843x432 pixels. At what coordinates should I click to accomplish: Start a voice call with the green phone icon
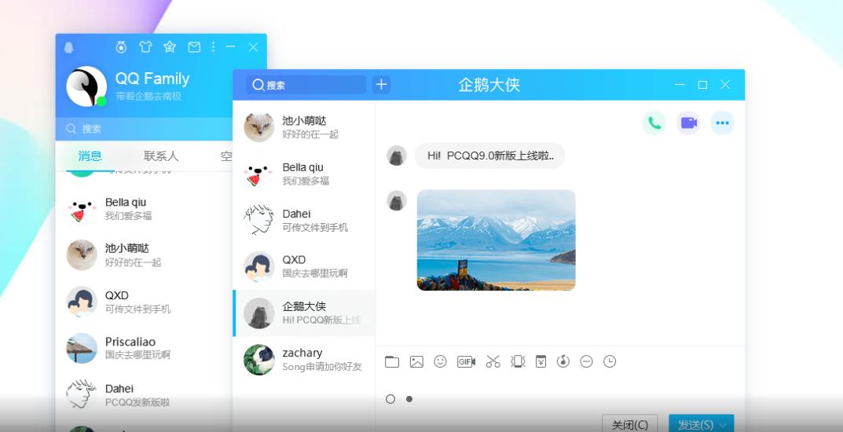pos(654,123)
